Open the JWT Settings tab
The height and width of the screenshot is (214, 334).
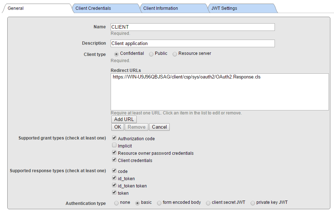tap(242, 8)
